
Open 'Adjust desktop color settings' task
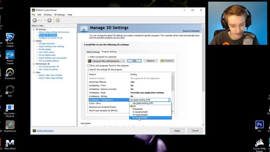pos(51,46)
